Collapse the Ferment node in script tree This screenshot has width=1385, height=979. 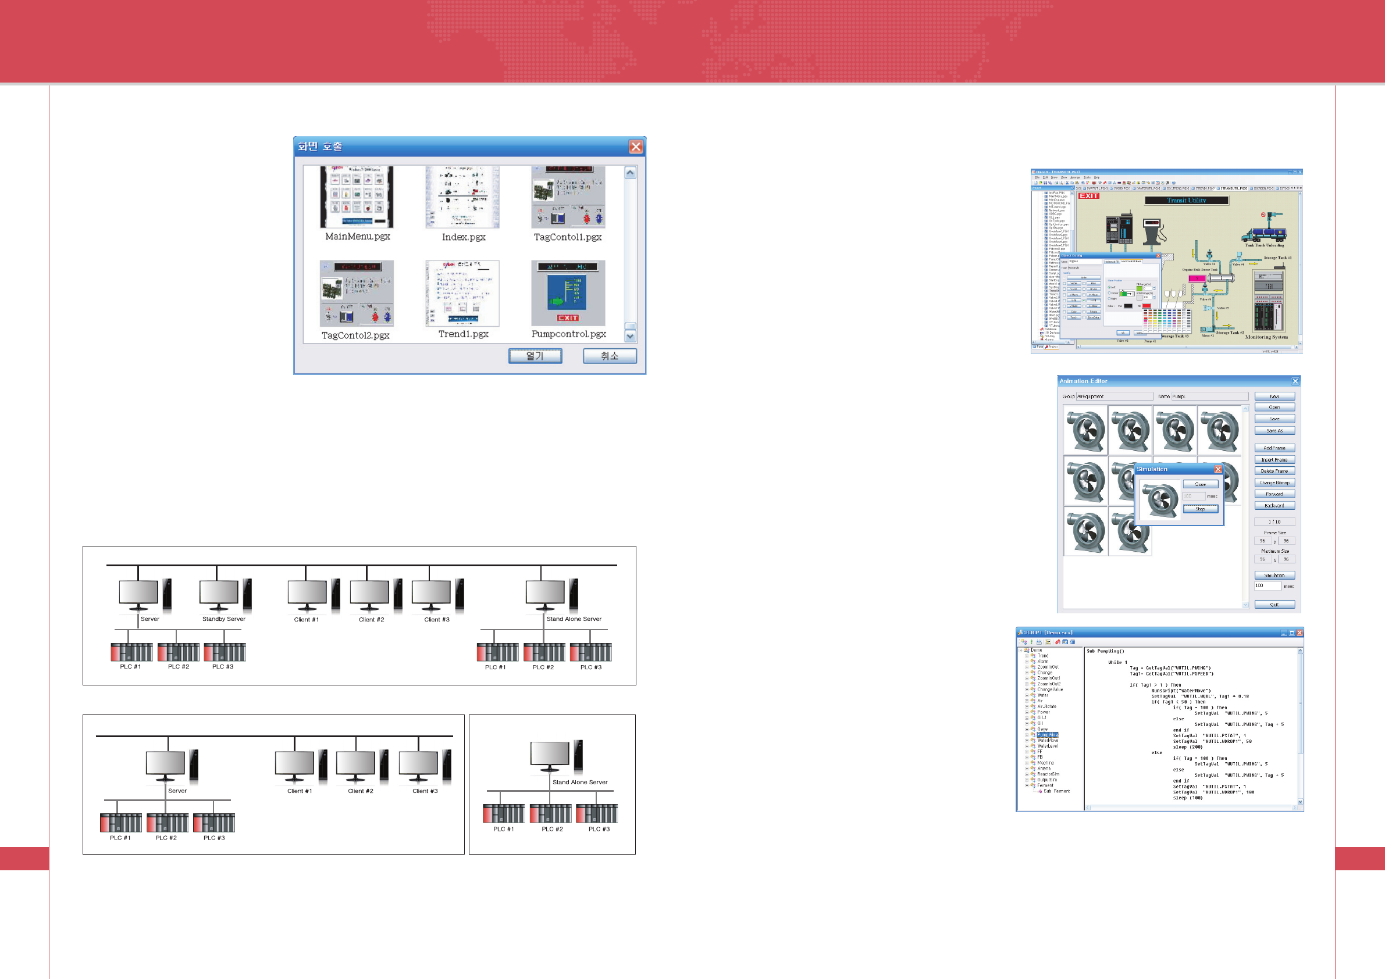pyautogui.click(x=1027, y=785)
